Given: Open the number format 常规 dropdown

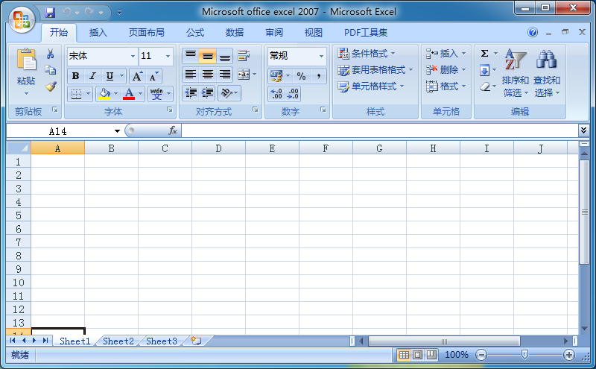Looking at the screenshot, I should [x=321, y=56].
